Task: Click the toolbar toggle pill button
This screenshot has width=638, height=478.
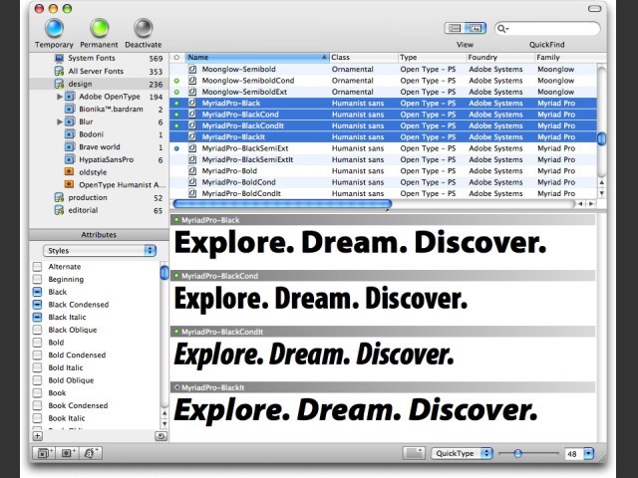Action: click(594, 9)
